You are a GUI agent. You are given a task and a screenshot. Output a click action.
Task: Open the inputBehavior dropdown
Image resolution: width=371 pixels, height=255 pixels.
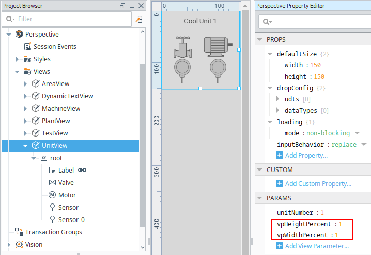tap(364, 144)
